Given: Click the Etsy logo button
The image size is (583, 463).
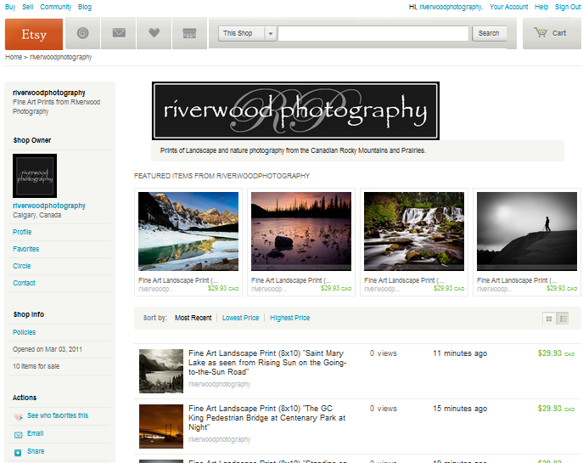Looking at the screenshot, I should click(x=34, y=34).
